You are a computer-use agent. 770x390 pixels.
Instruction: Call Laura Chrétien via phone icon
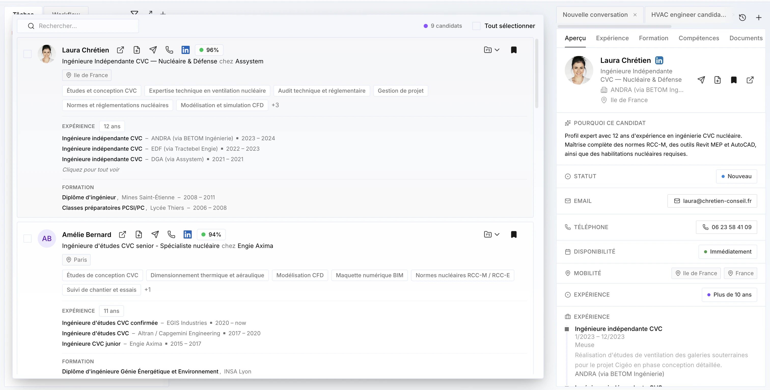[169, 50]
